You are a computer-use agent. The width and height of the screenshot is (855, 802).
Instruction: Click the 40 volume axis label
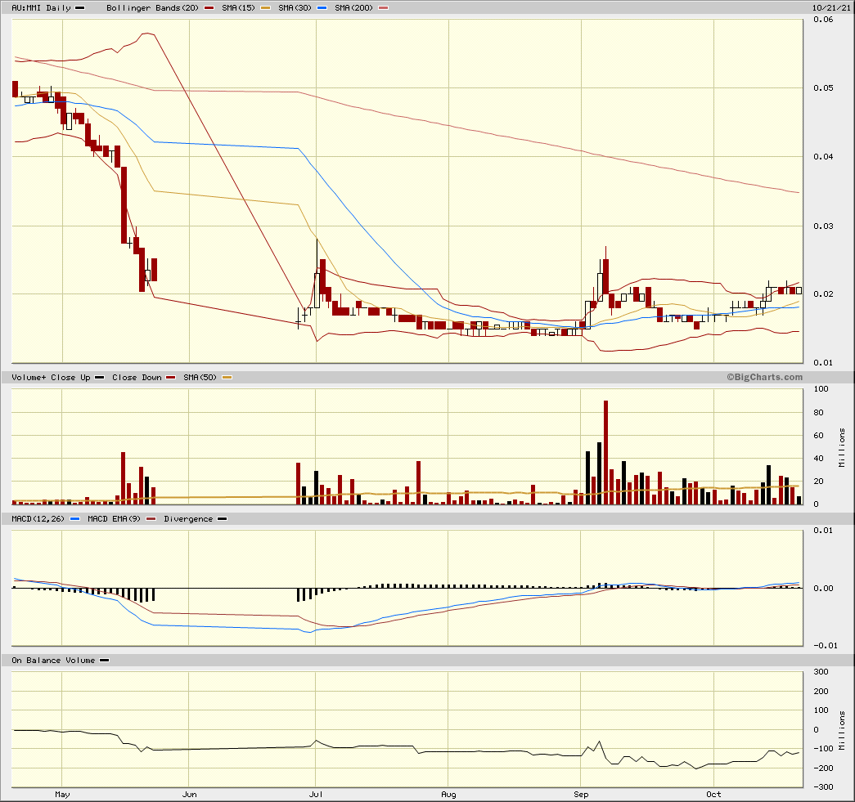(818, 458)
